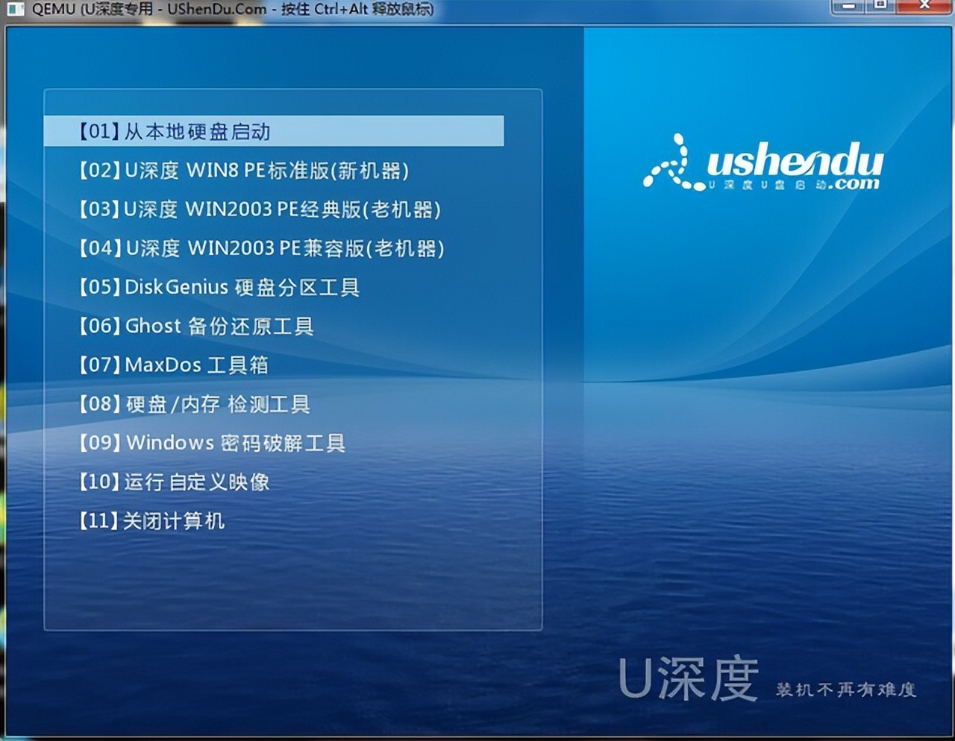The height and width of the screenshot is (741, 955).
Task: Run 【08】硬盘/内存 检测工具
Action: pyautogui.click(x=195, y=403)
